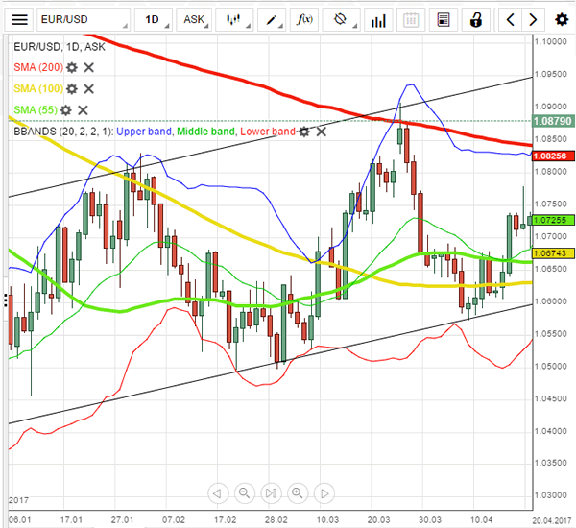576x528 pixels.
Task: Click the red 1.08256 SMA price label
Action: click(x=553, y=156)
